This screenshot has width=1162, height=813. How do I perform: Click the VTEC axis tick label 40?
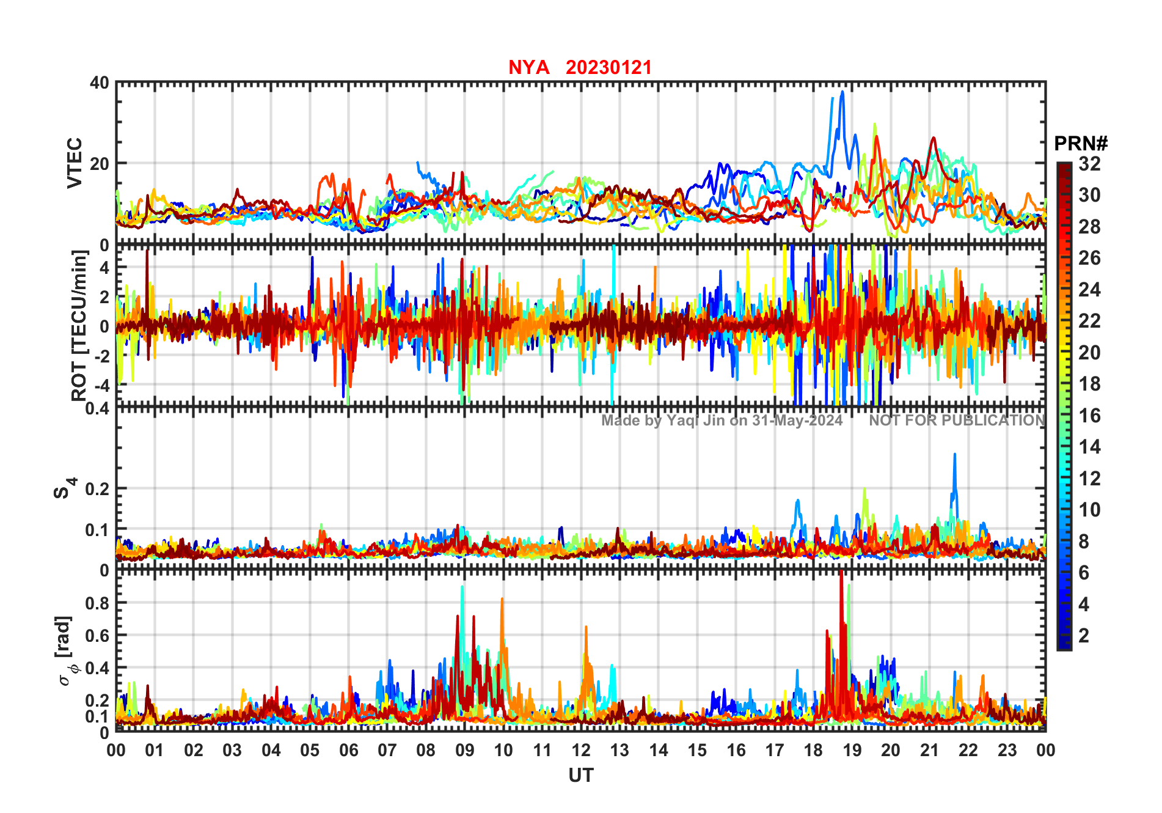tap(100, 83)
